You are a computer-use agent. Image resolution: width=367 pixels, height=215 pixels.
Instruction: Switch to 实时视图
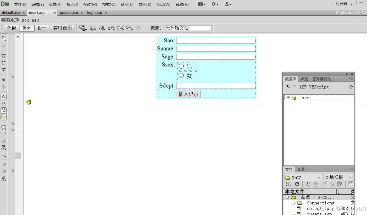[x=62, y=28]
